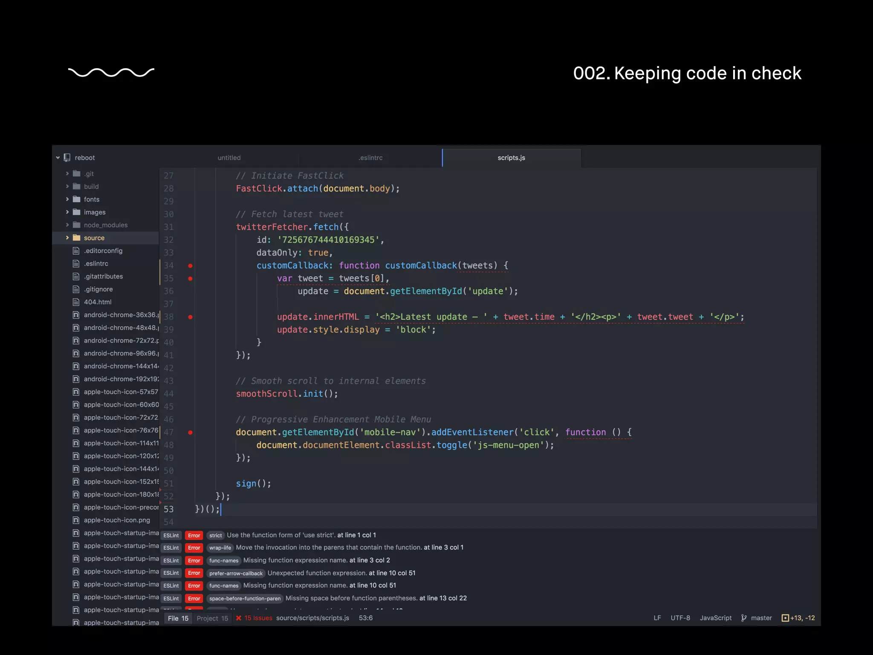873x655 pixels.
Task: Expand the build folder
Action: [67, 186]
